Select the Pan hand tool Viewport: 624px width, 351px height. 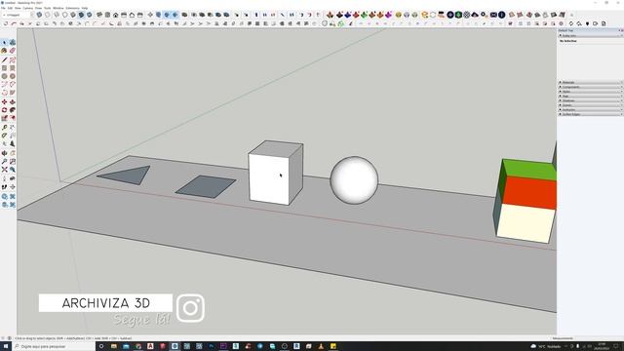(13, 153)
